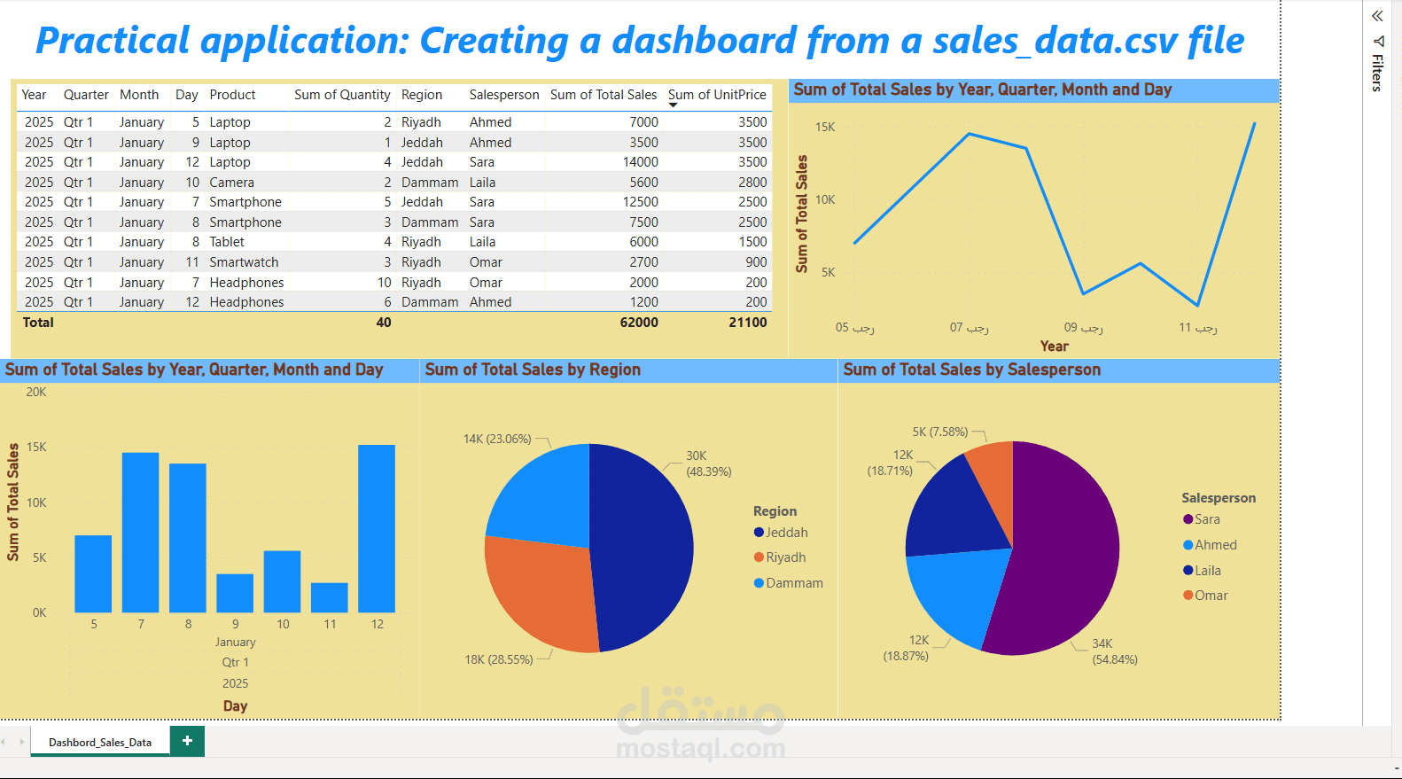
Task: Click the light blue Ahmed slice in salesperson pie
Action: click(x=957, y=594)
